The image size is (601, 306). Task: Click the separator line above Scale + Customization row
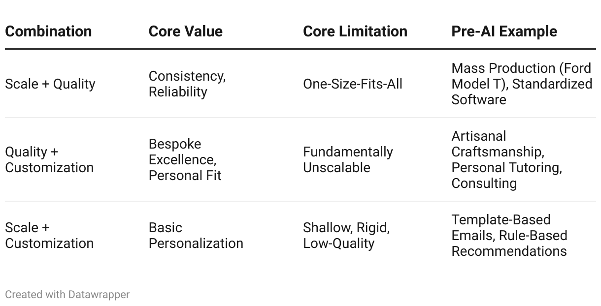pyautogui.click(x=300, y=201)
